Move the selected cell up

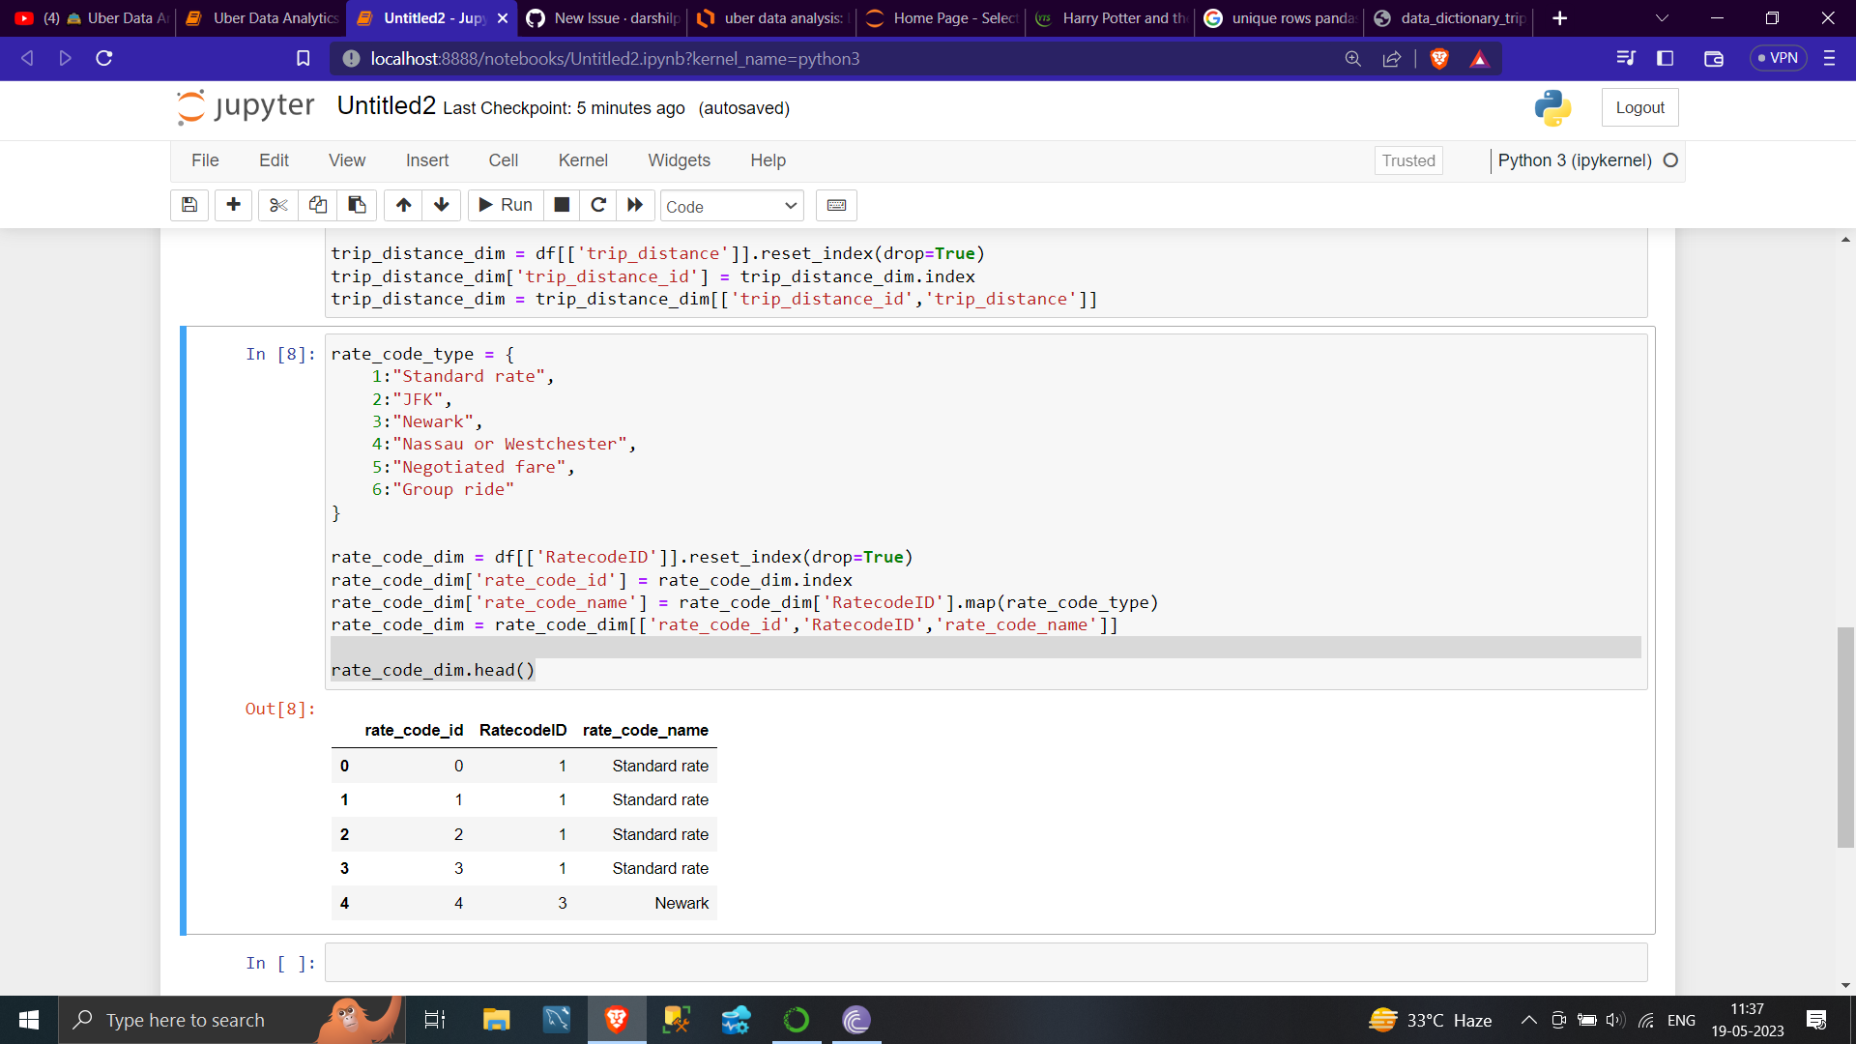pos(403,205)
